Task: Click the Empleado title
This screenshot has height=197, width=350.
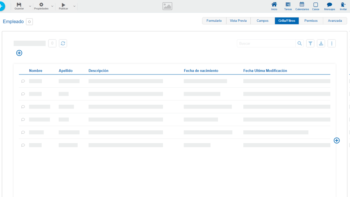Action: [x=13, y=22]
